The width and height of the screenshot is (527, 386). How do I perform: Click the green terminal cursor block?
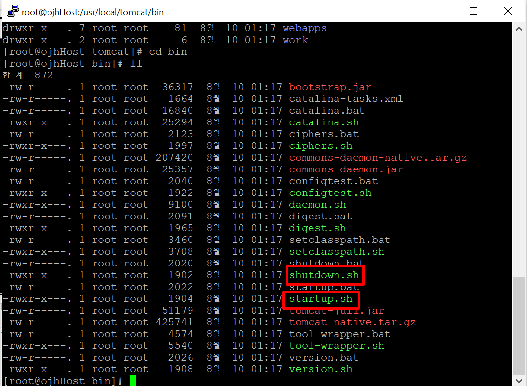(x=133, y=381)
